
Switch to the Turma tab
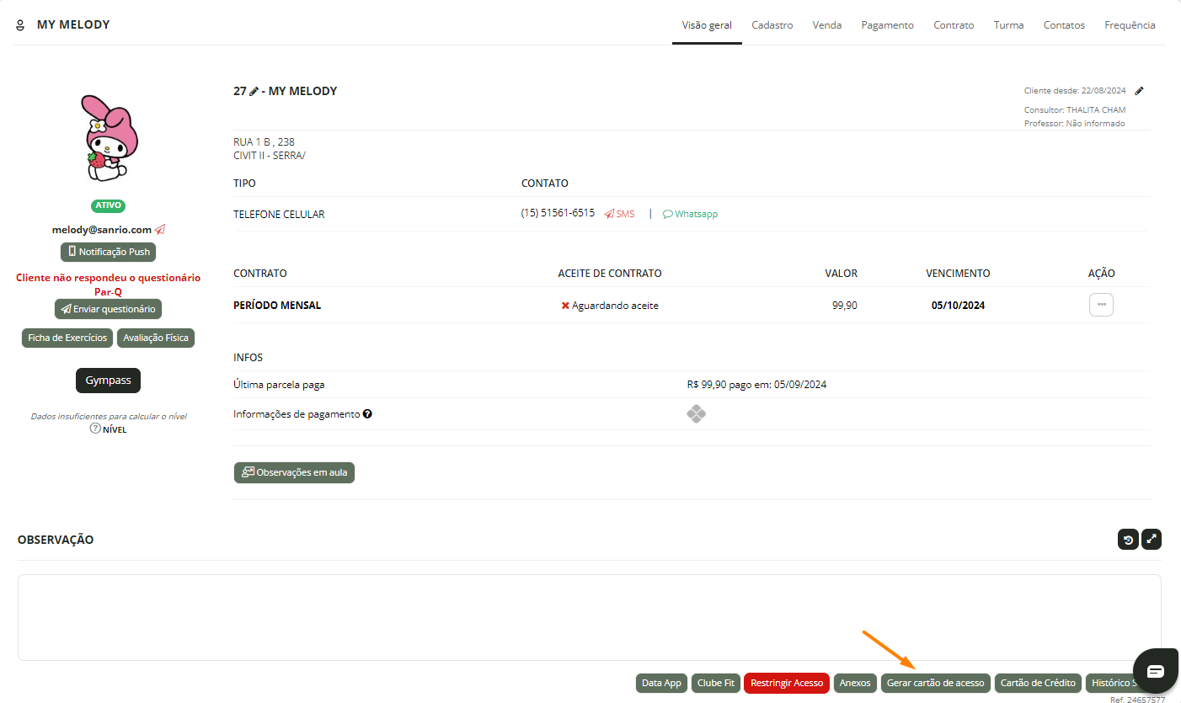coord(1008,25)
